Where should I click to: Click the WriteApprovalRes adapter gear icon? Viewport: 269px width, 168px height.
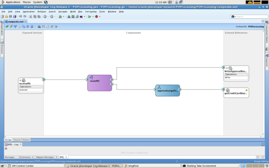click(x=230, y=68)
